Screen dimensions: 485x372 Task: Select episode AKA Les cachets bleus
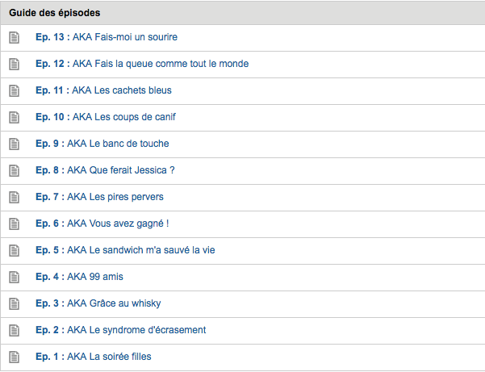coord(103,90)
